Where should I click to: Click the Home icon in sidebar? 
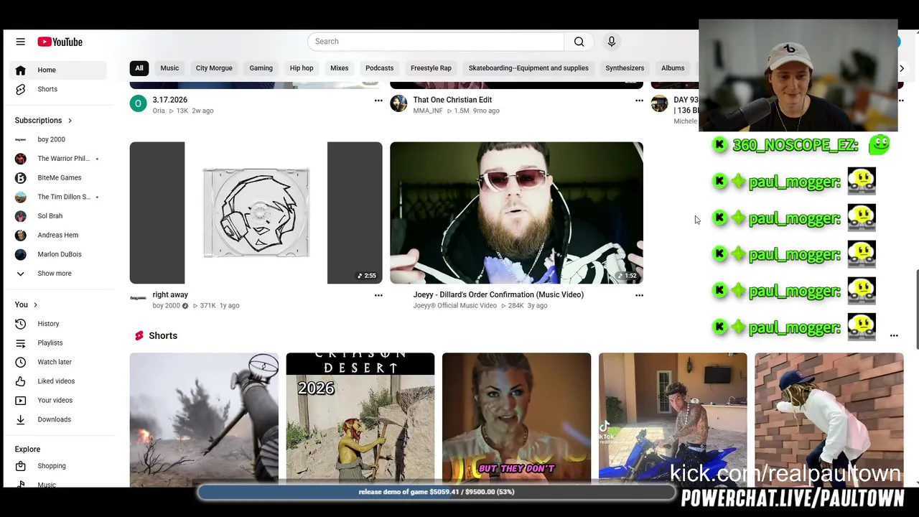click(20, 70)
